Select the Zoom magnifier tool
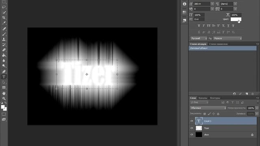The width and height of the screenshot is (260, 146). (4, 99)
